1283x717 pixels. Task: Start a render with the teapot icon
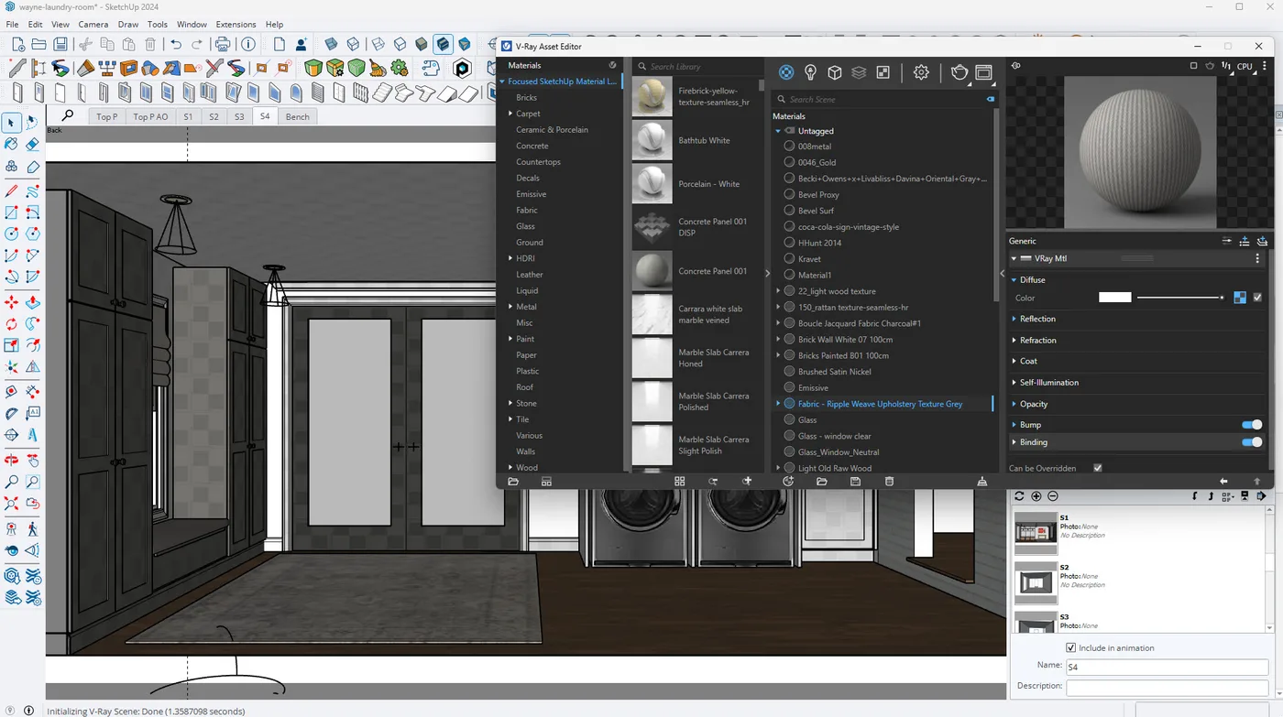[959, 71]
